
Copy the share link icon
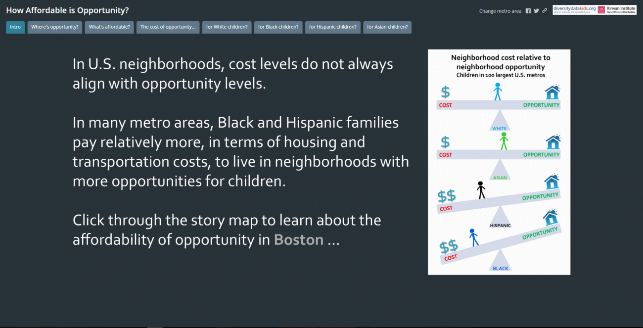[545, 11]
